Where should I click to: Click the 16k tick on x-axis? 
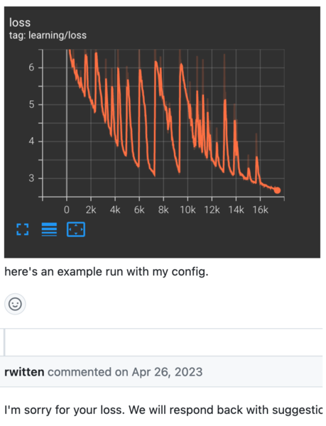(x=260, y=209)
